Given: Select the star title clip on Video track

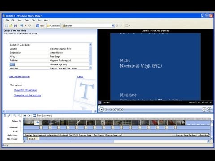Looking at the screenshot, I should pos(37,123).
